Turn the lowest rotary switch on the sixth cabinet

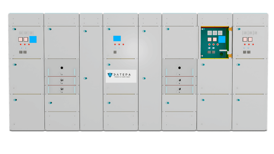(x=179, y=89)
